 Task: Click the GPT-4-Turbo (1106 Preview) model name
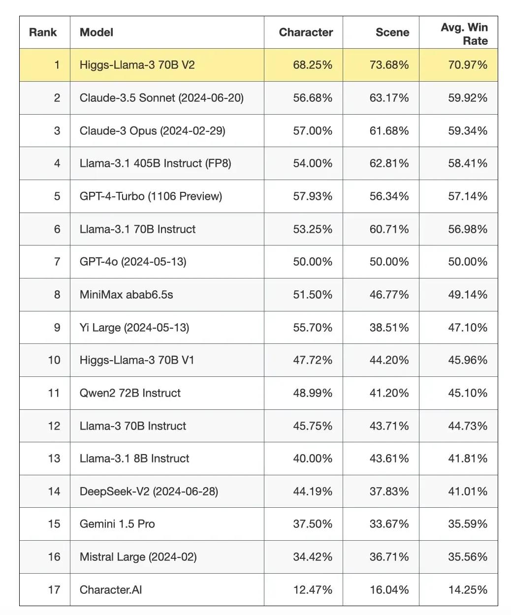151,196
